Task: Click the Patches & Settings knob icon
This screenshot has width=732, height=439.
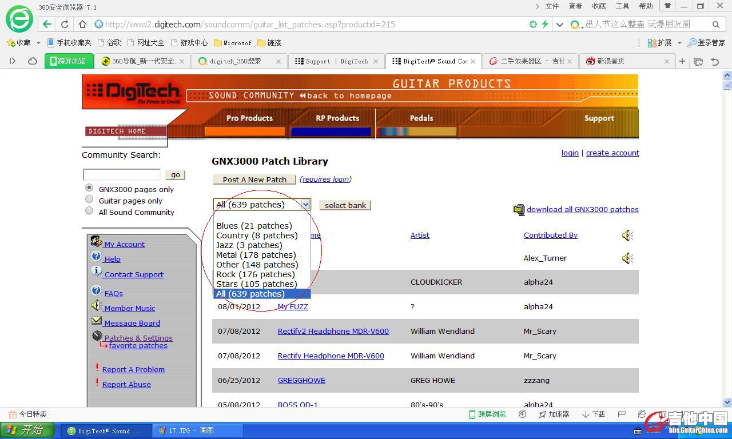Action: pos(97,336)
